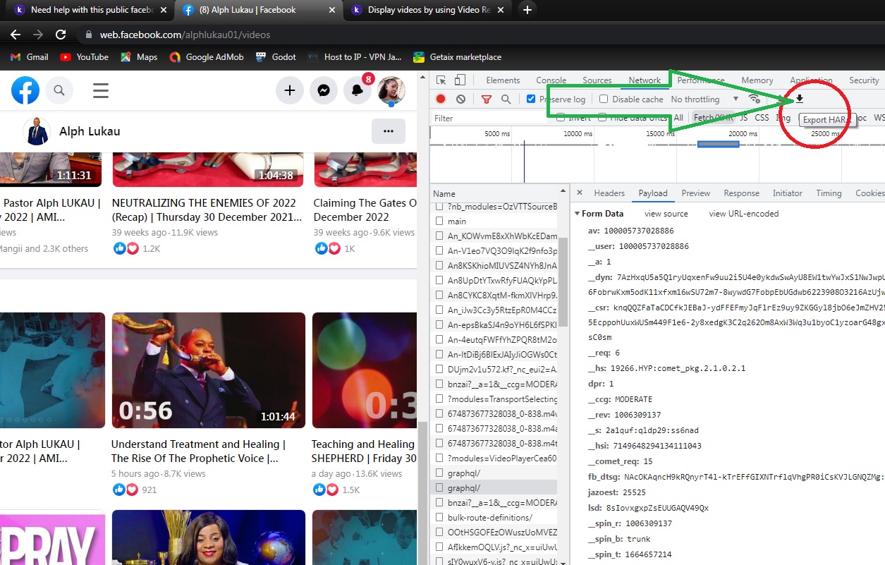The width and height of the screenshot is (885, 565).
Task: Click the Facebook create plus icon
Action: 289,90
